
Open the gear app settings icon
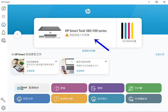[x=3, y=108]
